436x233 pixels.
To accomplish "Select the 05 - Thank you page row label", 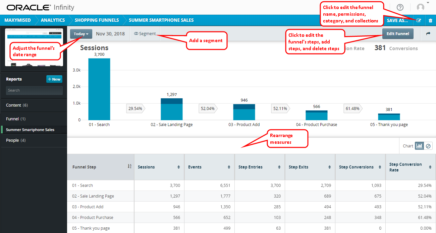I will tap(91, 228).
